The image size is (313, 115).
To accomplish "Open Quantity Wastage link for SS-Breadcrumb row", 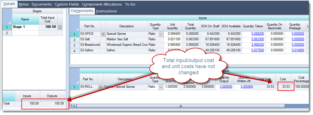I will tap(298, 45).
